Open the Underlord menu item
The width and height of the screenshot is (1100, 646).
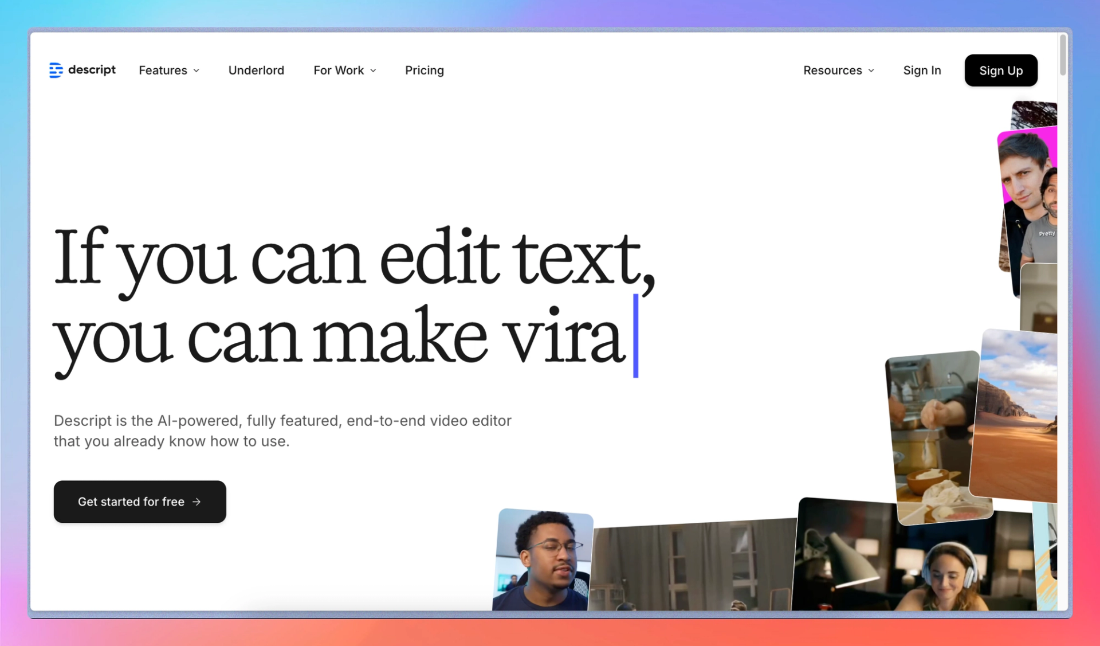(x=256, y=70)
